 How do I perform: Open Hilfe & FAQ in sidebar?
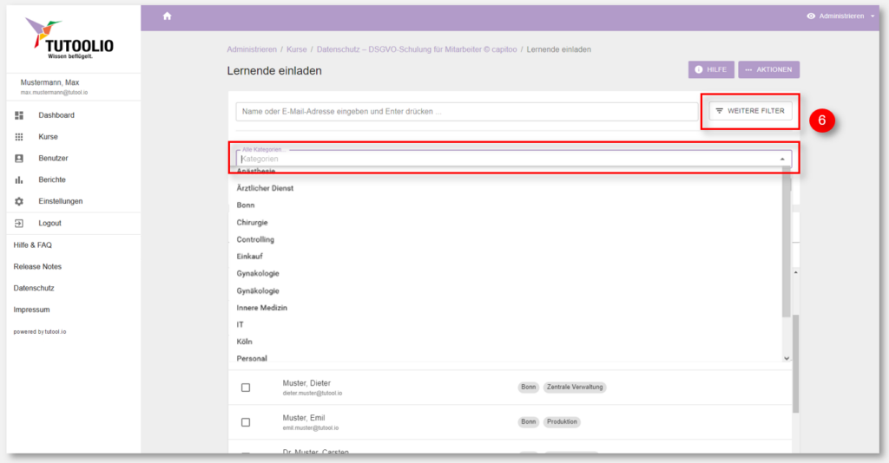[x=33, y=245]
